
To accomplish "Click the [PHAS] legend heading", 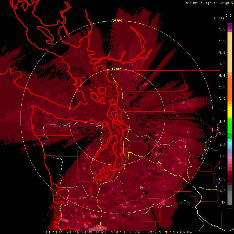I will [220, 18].
